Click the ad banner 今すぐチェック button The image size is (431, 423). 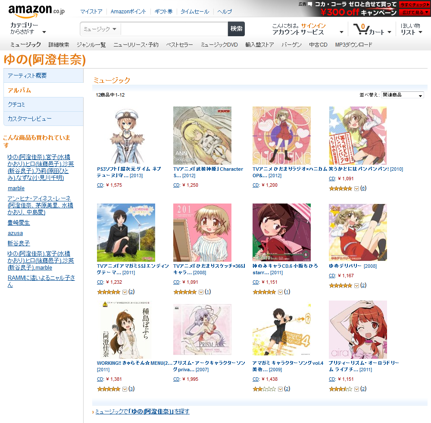(414, 4)
